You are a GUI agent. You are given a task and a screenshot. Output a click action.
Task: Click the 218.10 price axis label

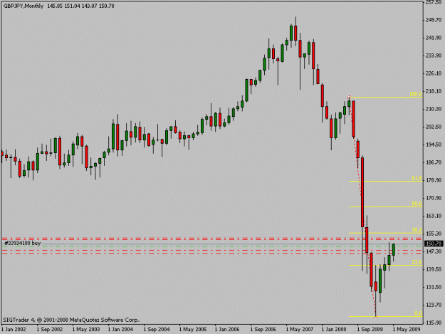pos(434,91)
